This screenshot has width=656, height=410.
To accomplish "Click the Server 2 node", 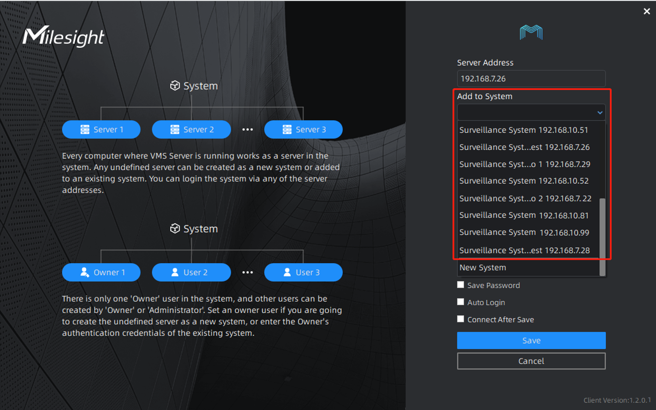I will (x=191, y=129).
